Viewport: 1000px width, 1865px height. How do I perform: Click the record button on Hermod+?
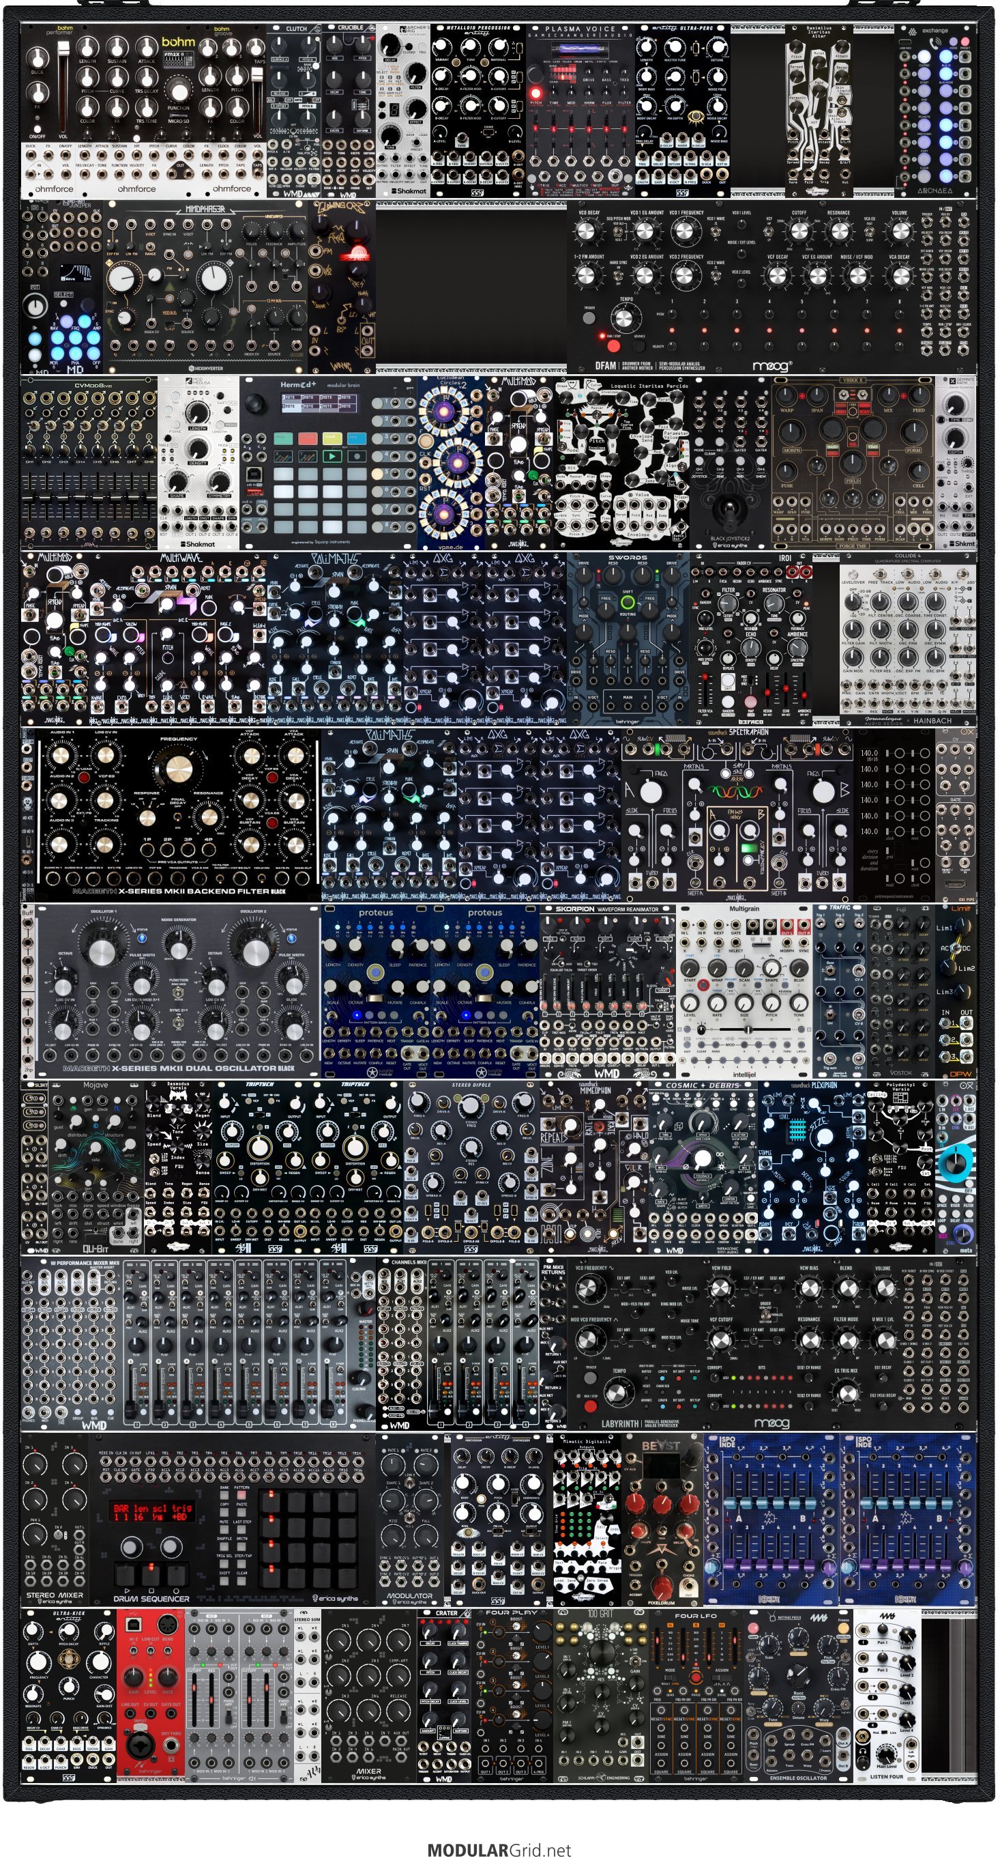[x=356, y=456]
